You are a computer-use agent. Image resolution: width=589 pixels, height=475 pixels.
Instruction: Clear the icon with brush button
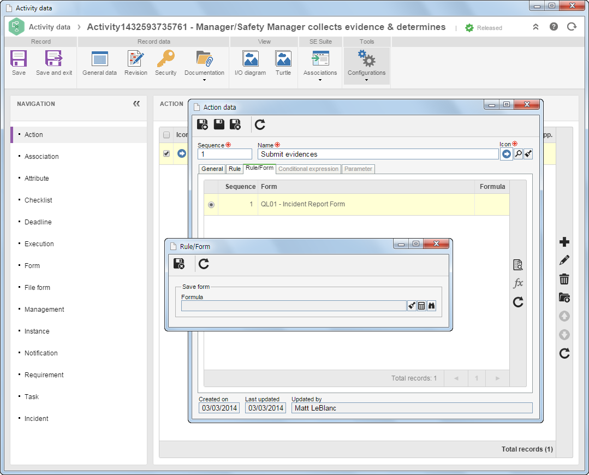(528, 154)
